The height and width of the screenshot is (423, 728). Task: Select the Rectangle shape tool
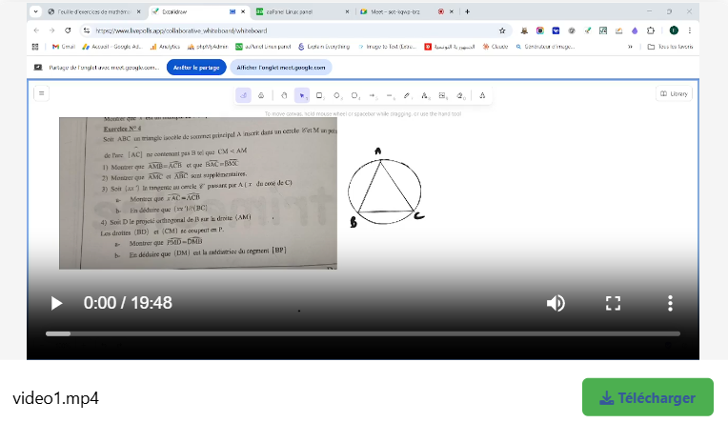pyautogui.click(x=319, y=95)
